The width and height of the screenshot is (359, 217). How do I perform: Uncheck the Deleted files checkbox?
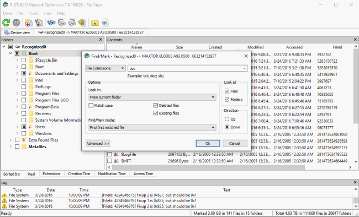[156, 105]
